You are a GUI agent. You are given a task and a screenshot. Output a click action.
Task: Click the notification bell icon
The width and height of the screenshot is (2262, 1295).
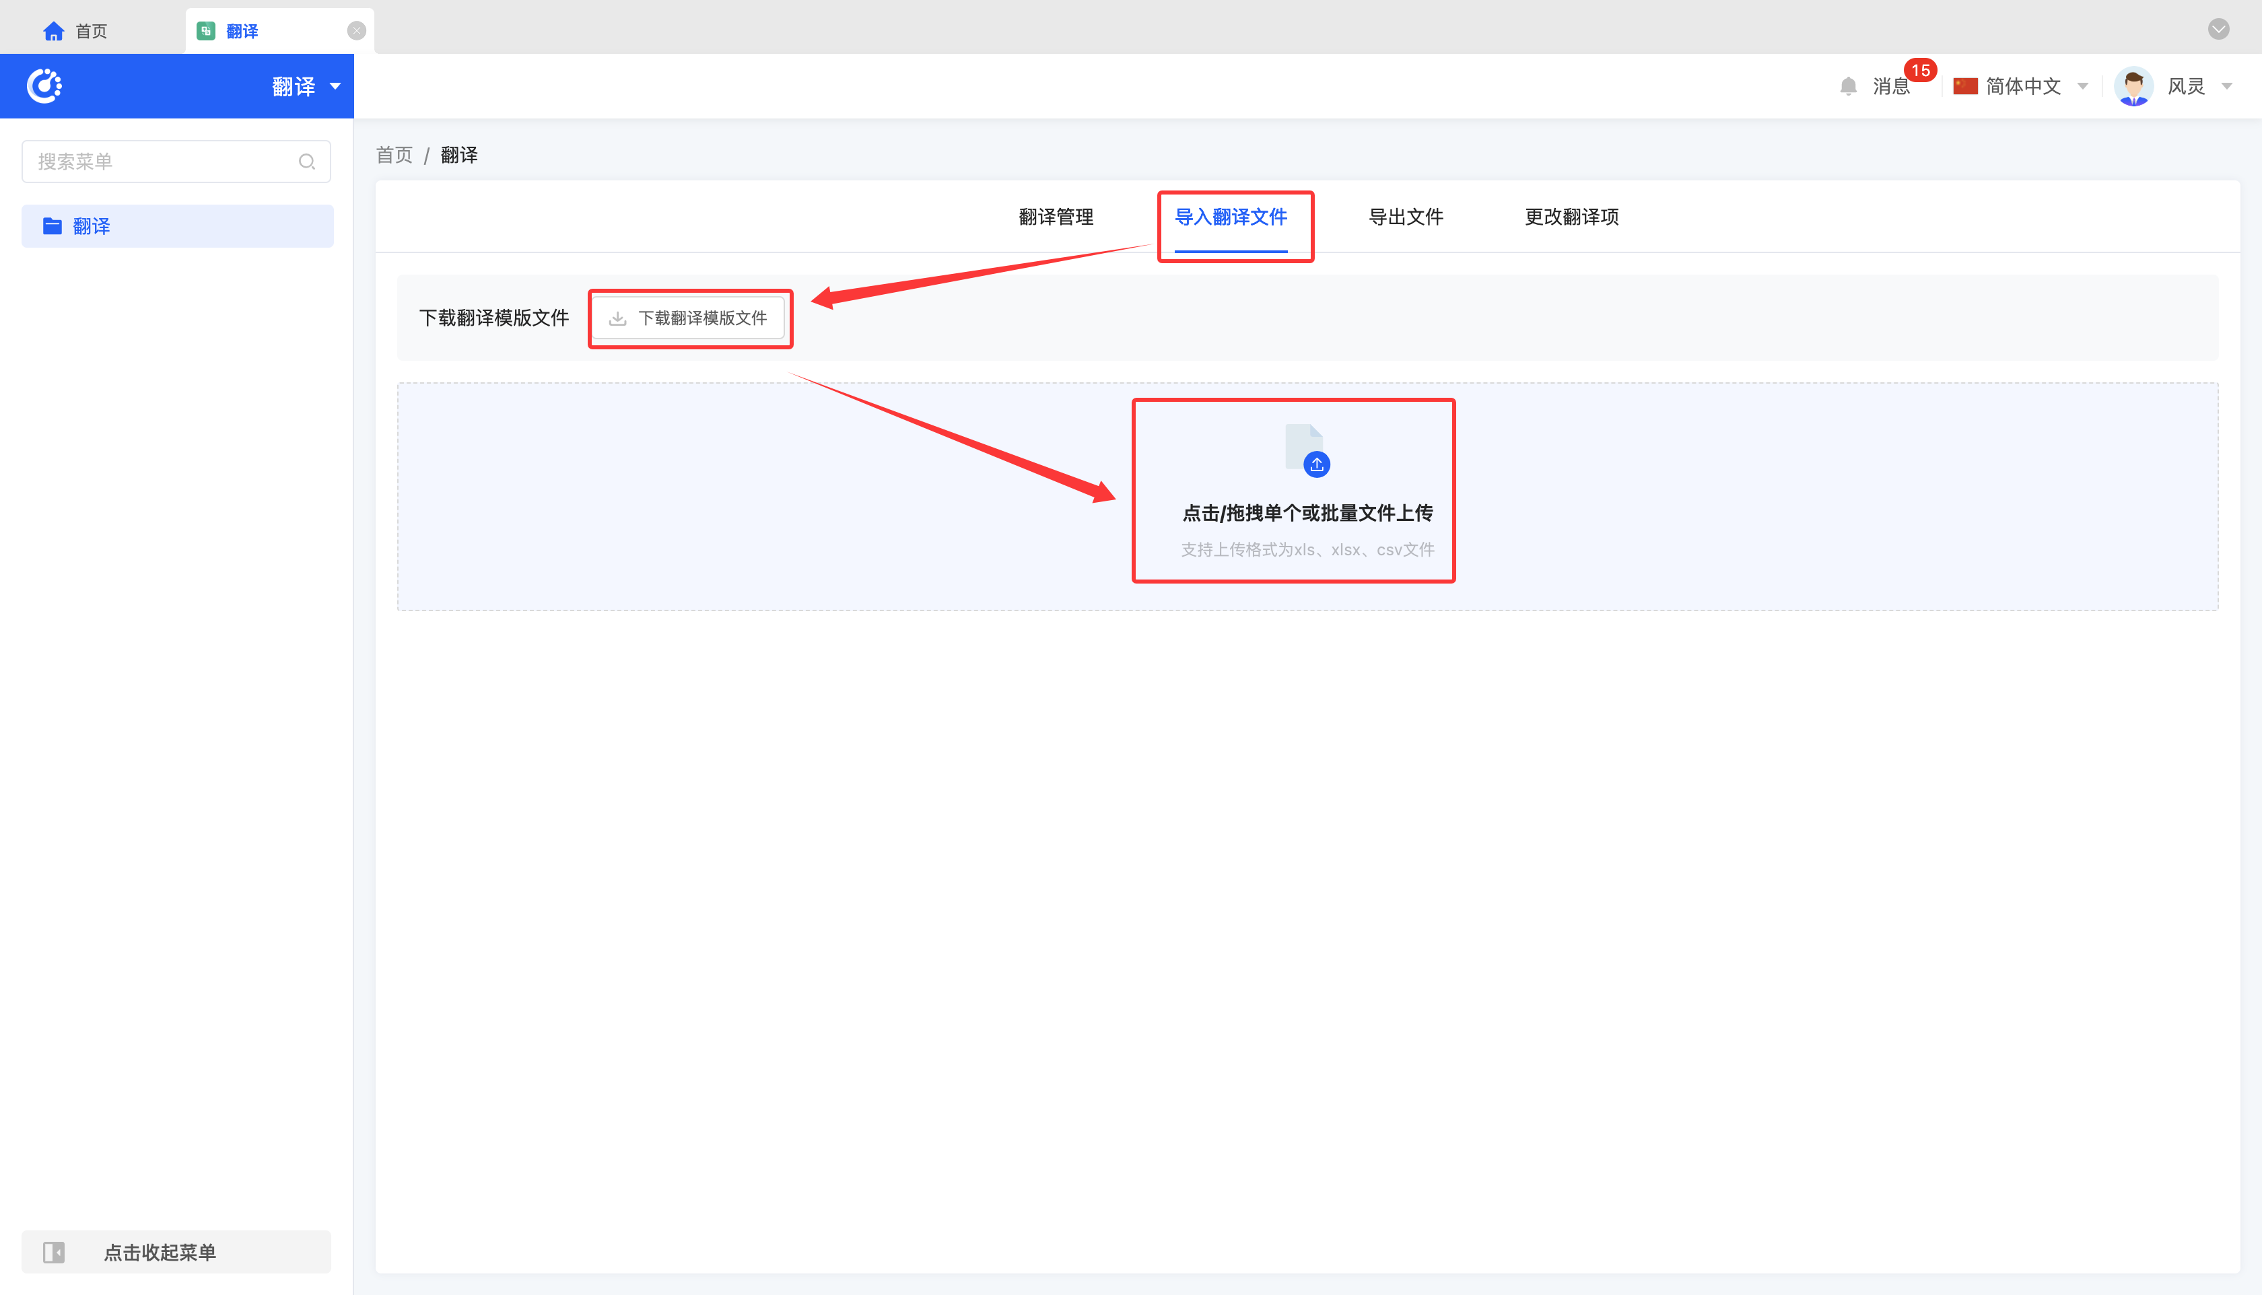coord(1849,86)
